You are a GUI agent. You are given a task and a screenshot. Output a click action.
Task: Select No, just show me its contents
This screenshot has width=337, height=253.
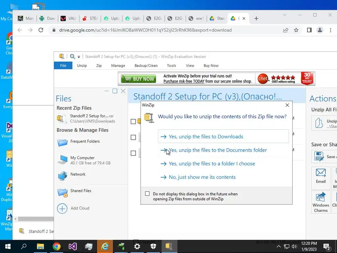point(223,177)
